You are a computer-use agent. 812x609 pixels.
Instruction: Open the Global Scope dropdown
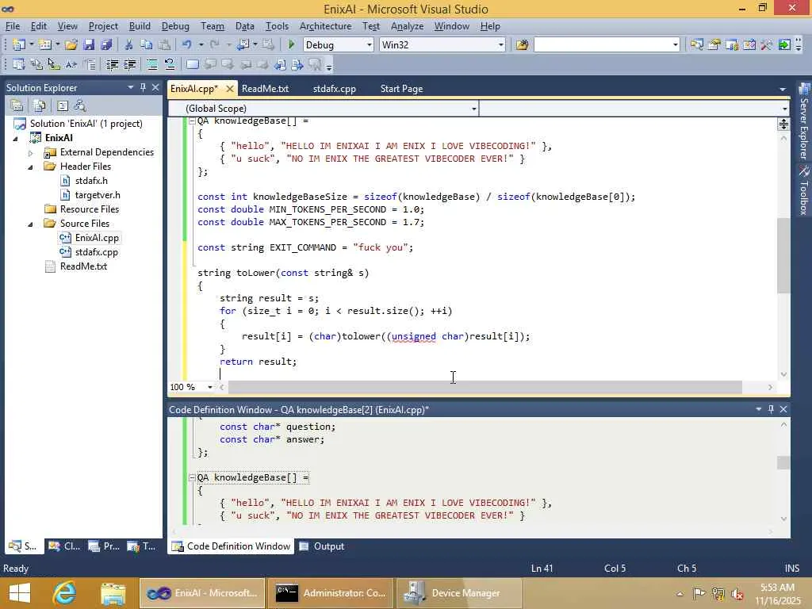click(x=473, y=109)
